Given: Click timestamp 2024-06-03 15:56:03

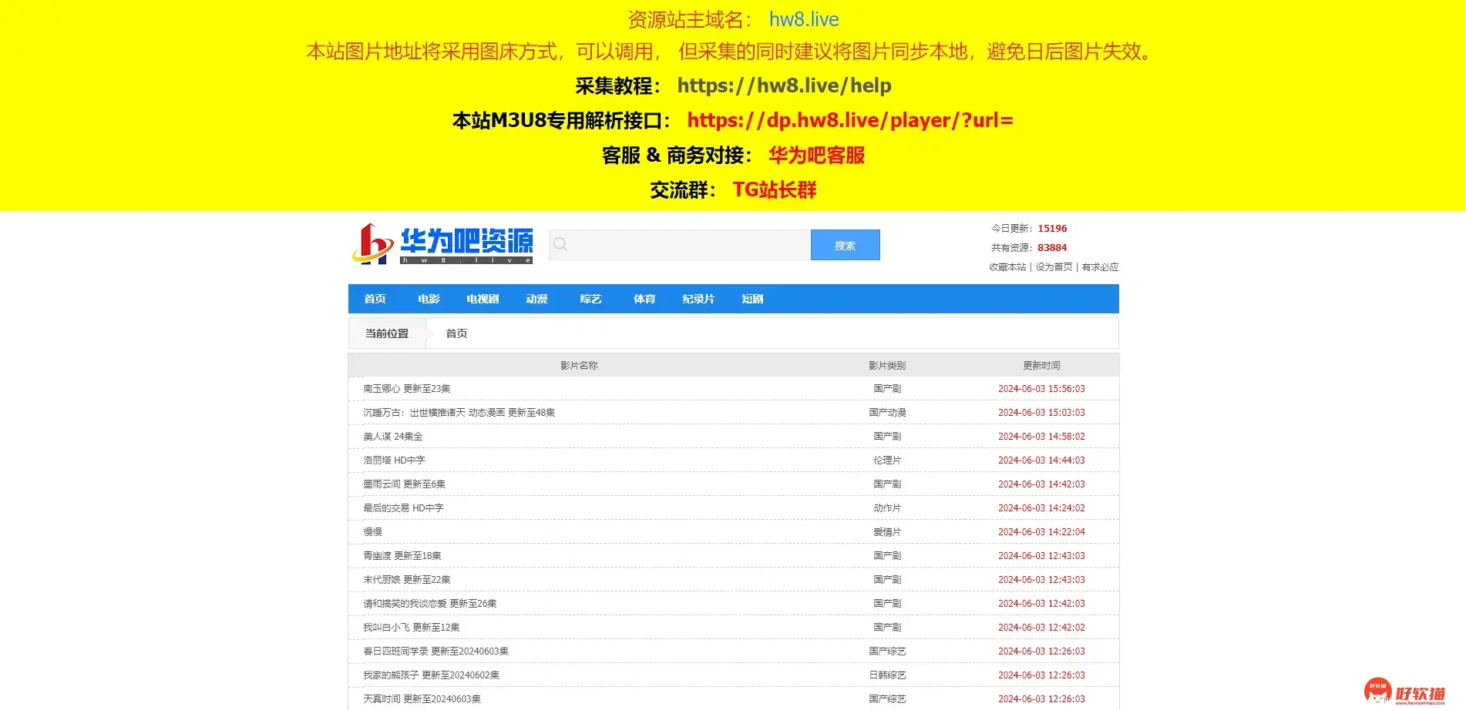Looking at the screenshot, I should click(x=1041, y=389).
